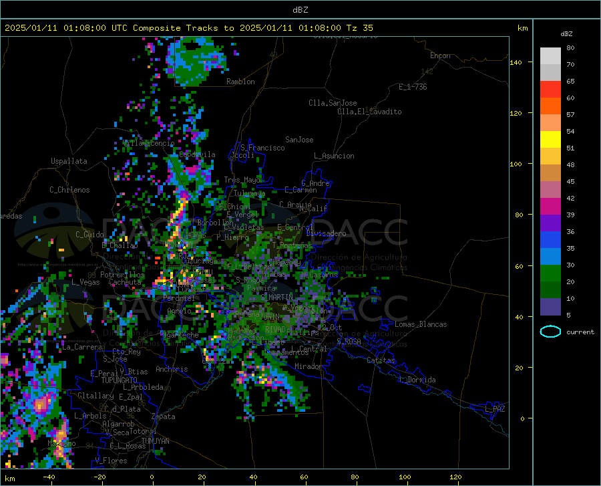The width and height of the screenshot is (601, 486).
Task: Click the 'Clla.El_Cavadito' map label
Action: click(369, 112)
